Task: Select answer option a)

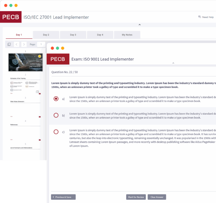Action: [x=56, y=99]
